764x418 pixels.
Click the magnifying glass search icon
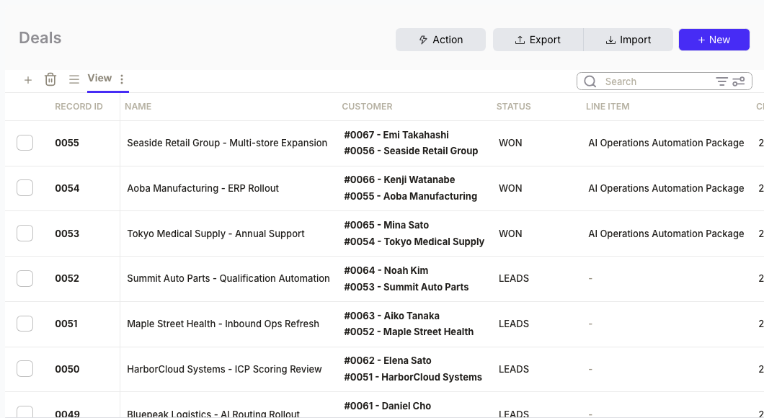(590, 81)
